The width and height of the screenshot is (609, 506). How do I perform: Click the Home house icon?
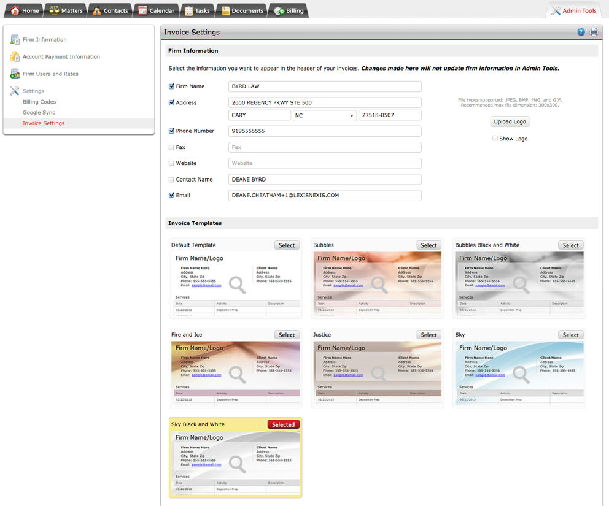coord(15,10)
